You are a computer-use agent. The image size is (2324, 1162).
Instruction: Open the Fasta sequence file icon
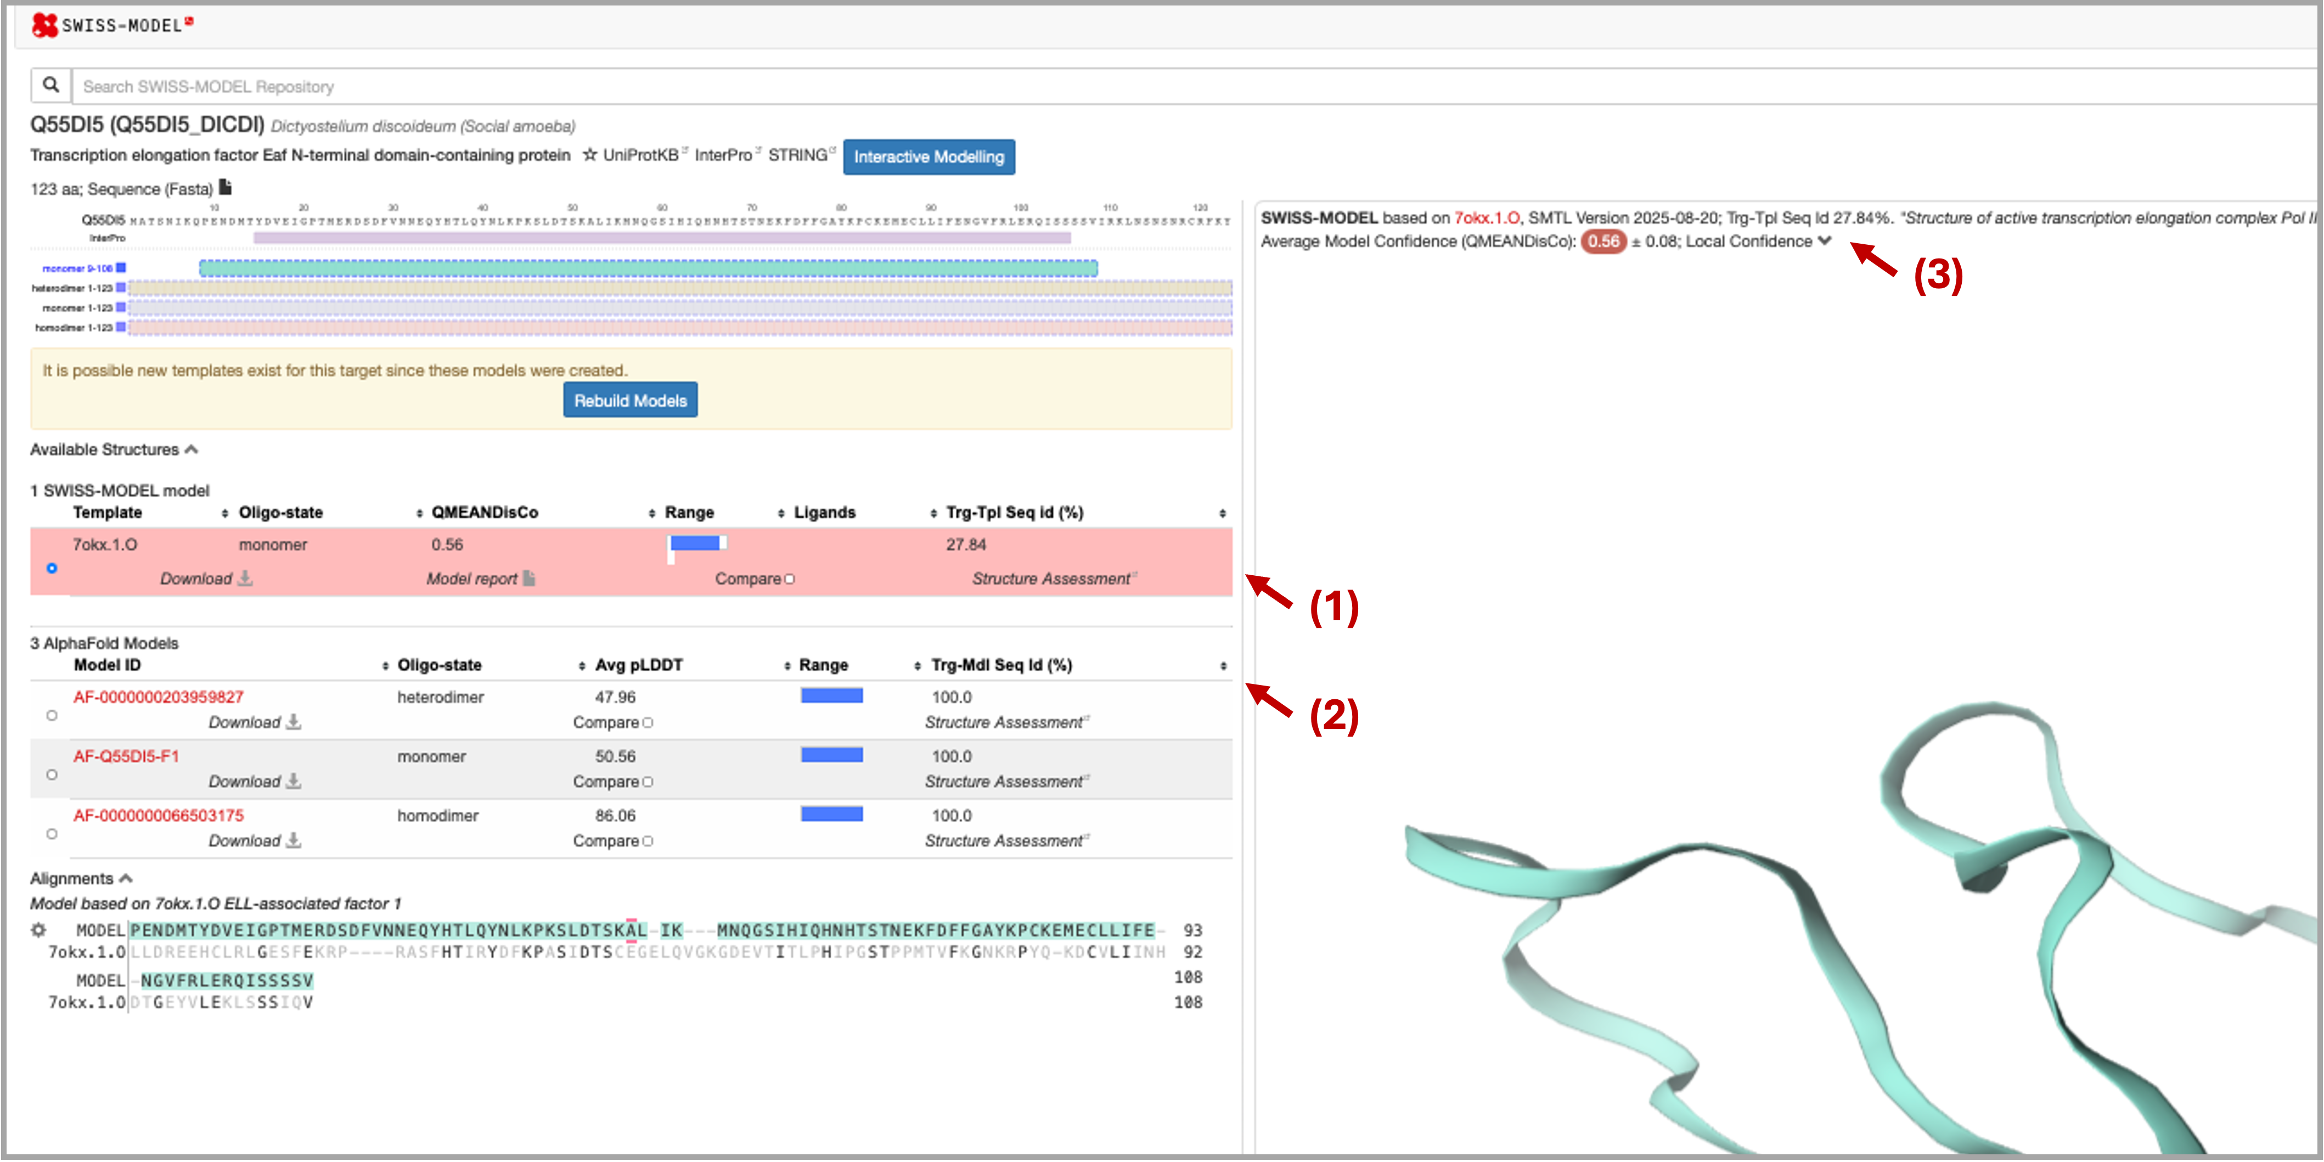point(226,188)
